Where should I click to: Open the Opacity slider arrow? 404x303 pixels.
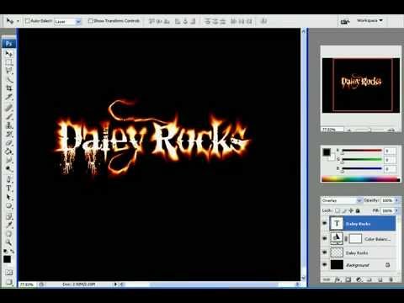pyautogui.click(x=396, y=200)
